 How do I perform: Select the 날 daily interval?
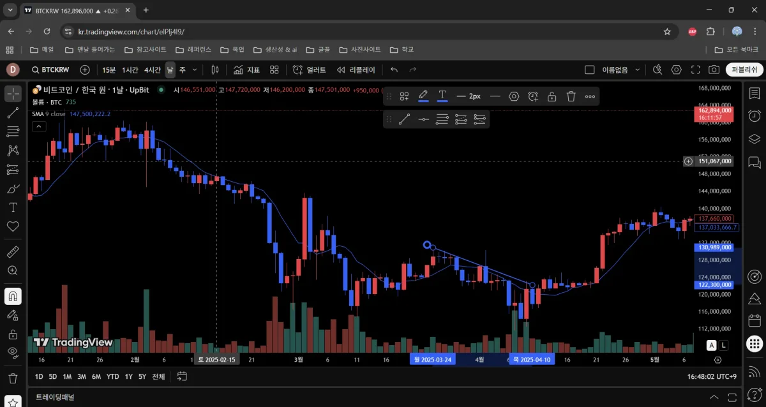click(170, 70)
